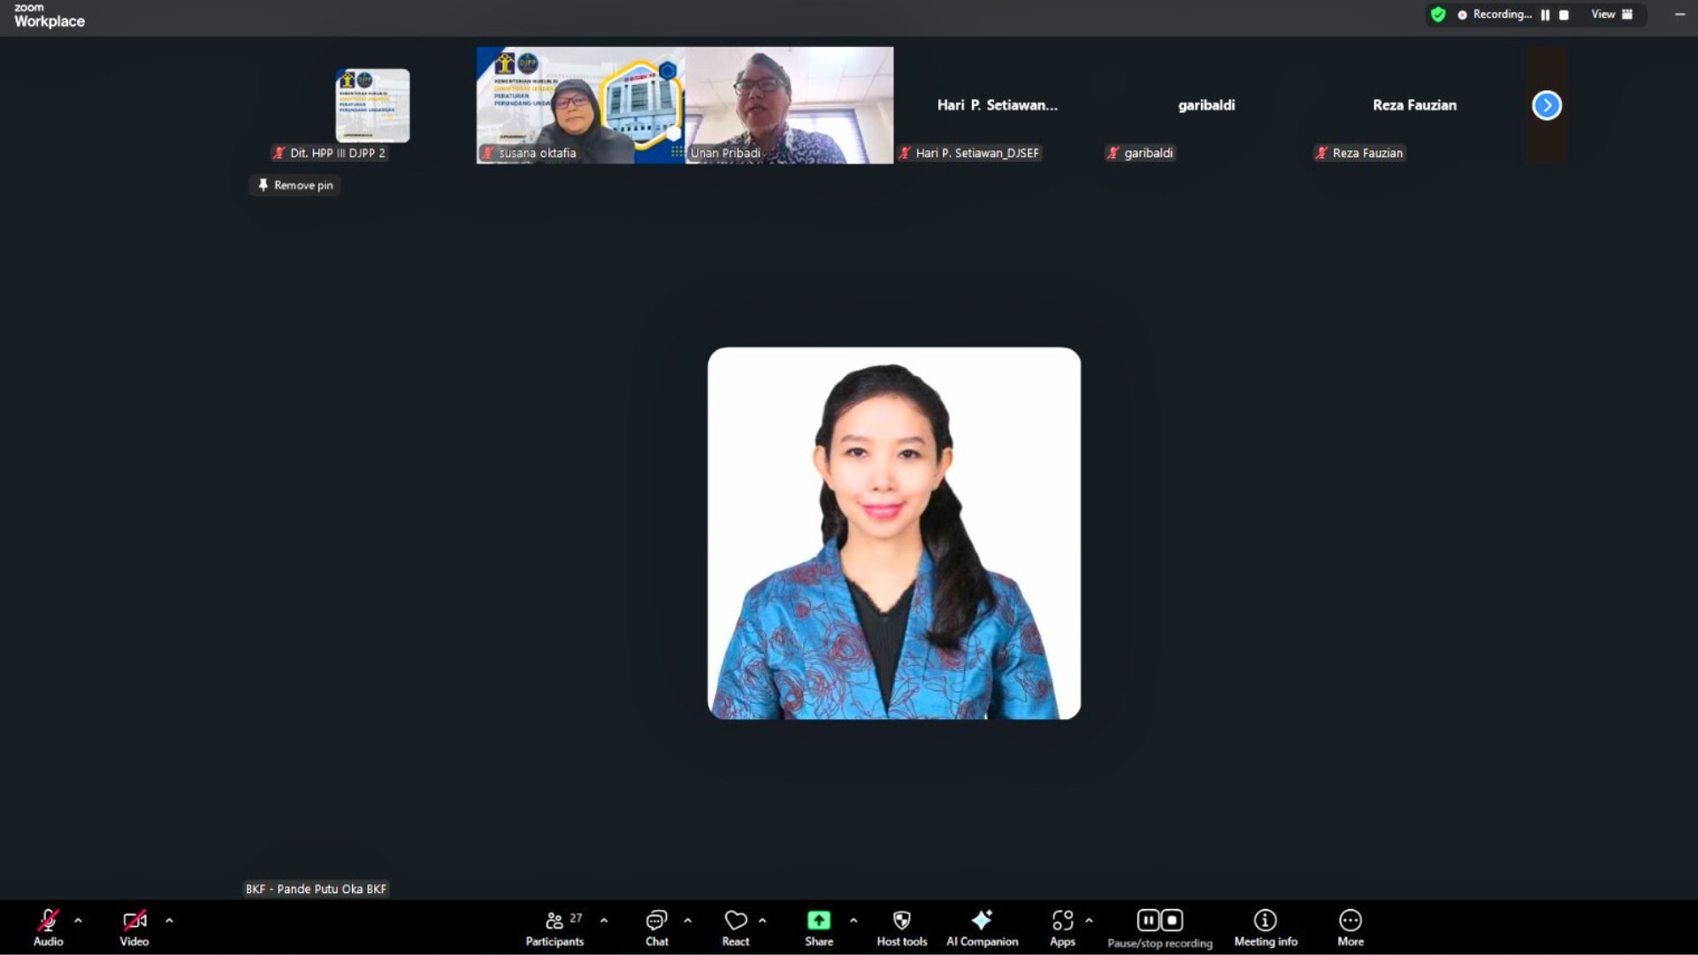Open the Apps icon
Image resolution: width=1698 pixels, height=955 pixels.
[x=1062, y=921]
